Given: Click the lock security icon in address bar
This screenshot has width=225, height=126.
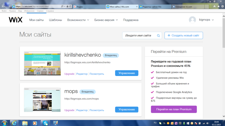Looking at the screenshot, I should [x=67, y=6].
